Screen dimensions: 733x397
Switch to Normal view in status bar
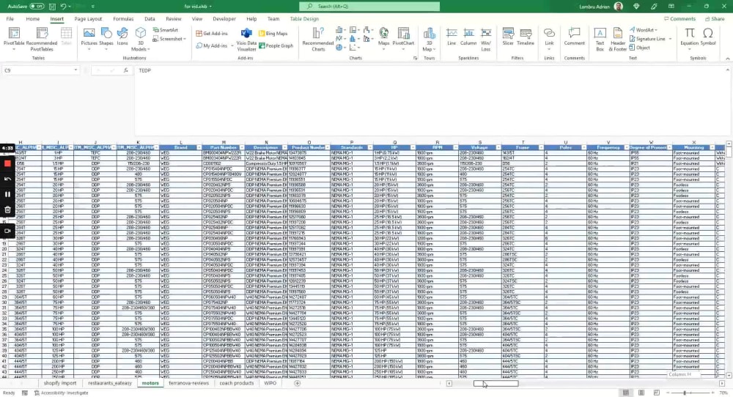point(625,393)
